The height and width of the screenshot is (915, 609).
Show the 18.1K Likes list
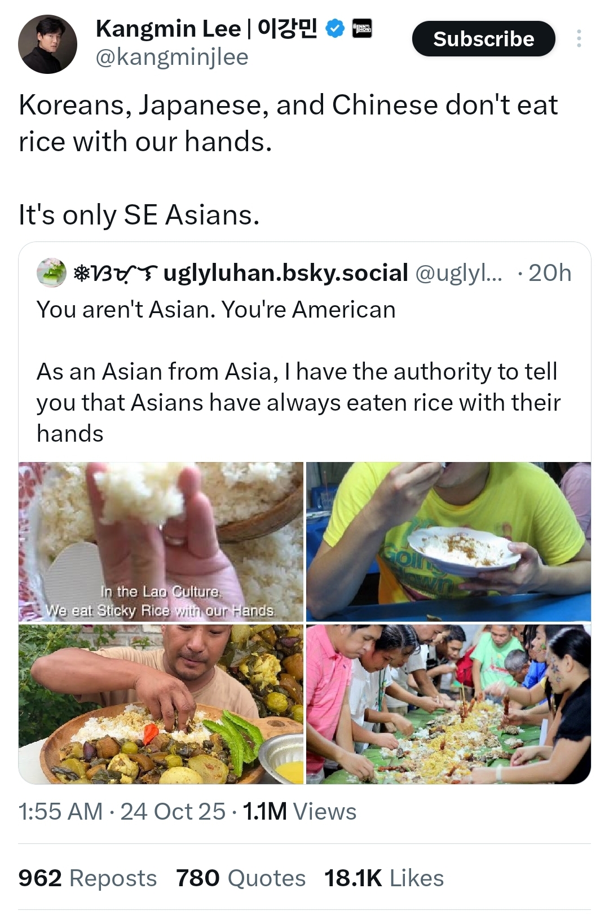click(384, 878)
